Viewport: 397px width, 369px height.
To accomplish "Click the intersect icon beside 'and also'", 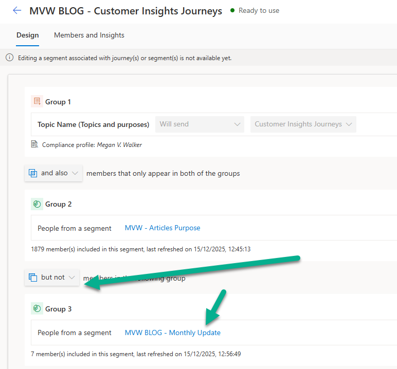I will 33,173.
